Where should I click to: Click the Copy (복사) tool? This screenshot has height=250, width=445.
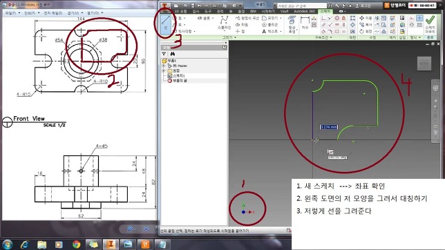(x=366, y=25)
